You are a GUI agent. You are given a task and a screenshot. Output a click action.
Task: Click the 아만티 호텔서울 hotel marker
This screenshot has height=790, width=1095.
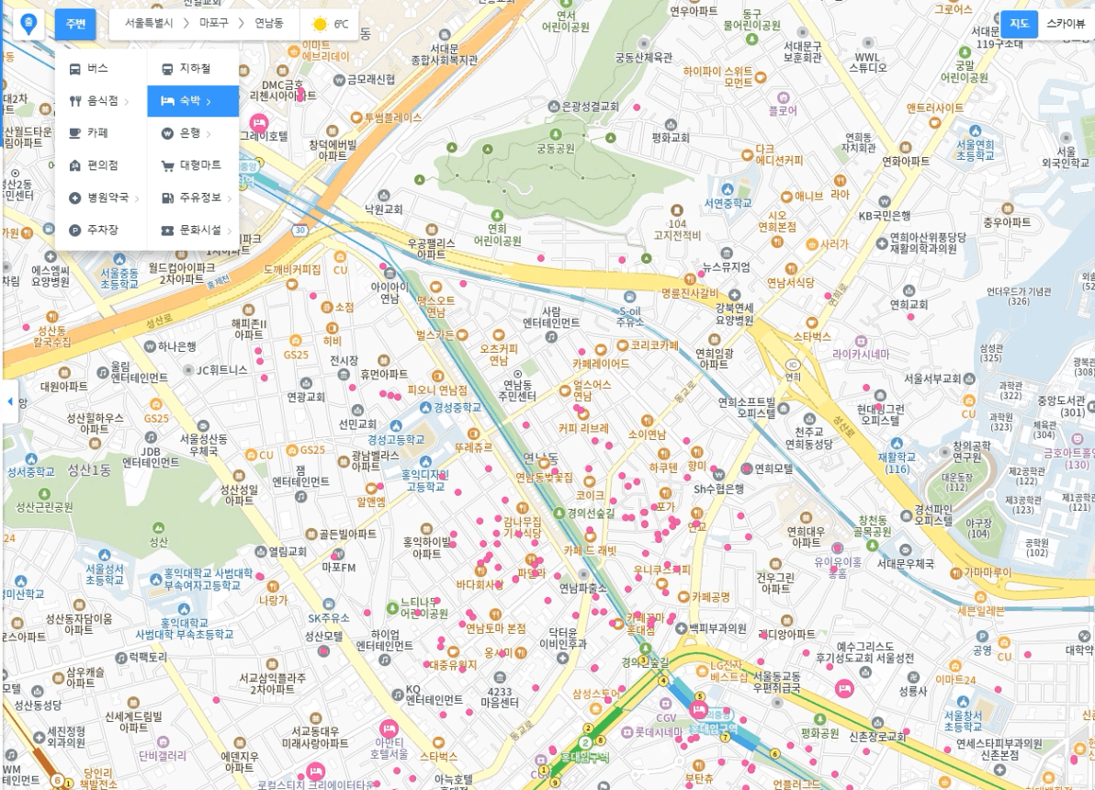(387, 728)
